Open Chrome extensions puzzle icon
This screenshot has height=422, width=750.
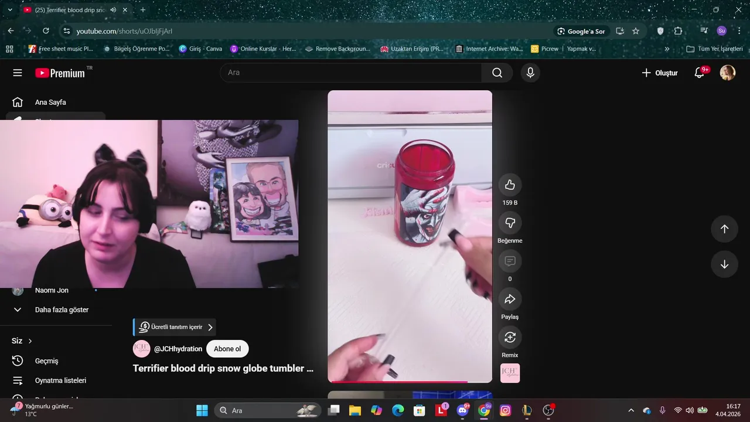(678, 31)
